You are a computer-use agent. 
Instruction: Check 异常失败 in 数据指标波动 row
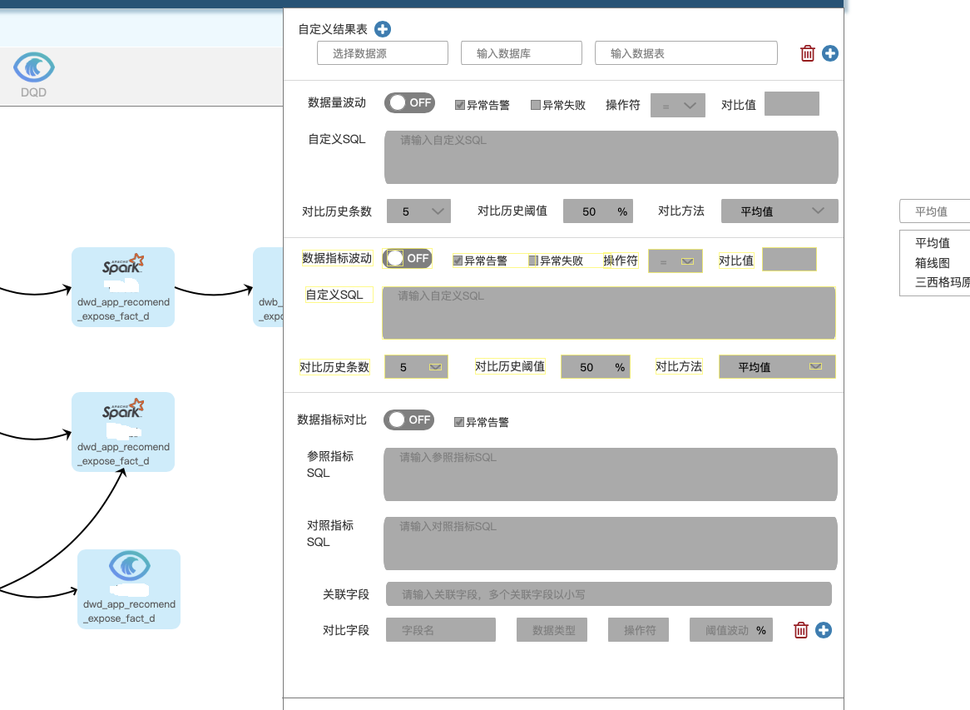(x=533, y=261)
